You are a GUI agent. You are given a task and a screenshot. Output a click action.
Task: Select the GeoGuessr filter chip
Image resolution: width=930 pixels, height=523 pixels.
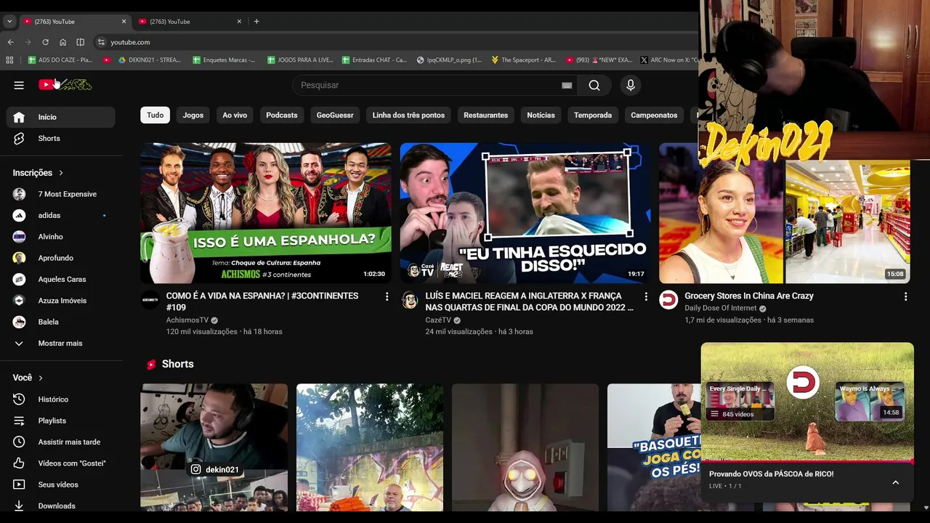pyautogui.click(x=335, y=115)
